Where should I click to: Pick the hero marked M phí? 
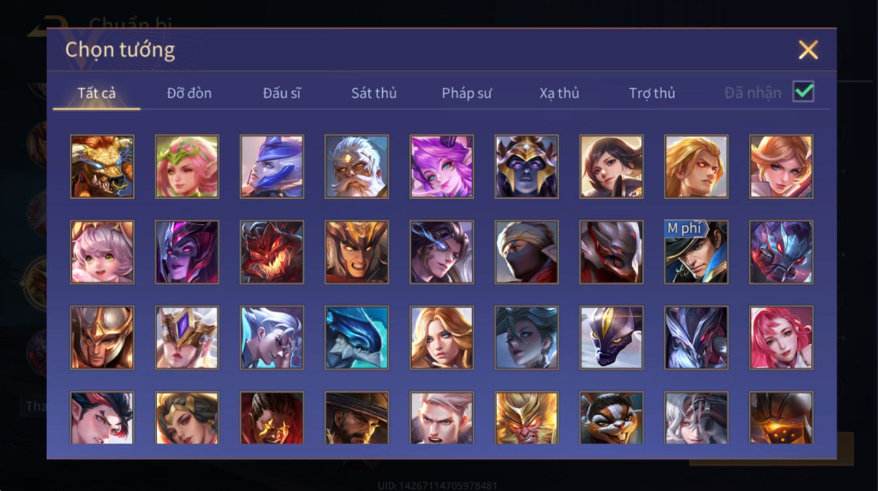[x=696, y=252]
